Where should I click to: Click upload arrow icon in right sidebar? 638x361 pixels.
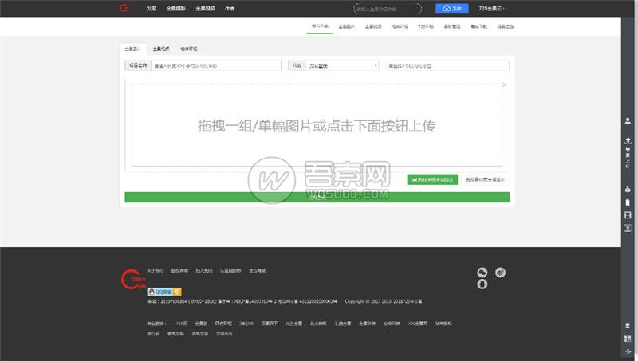tap(628, 141)
